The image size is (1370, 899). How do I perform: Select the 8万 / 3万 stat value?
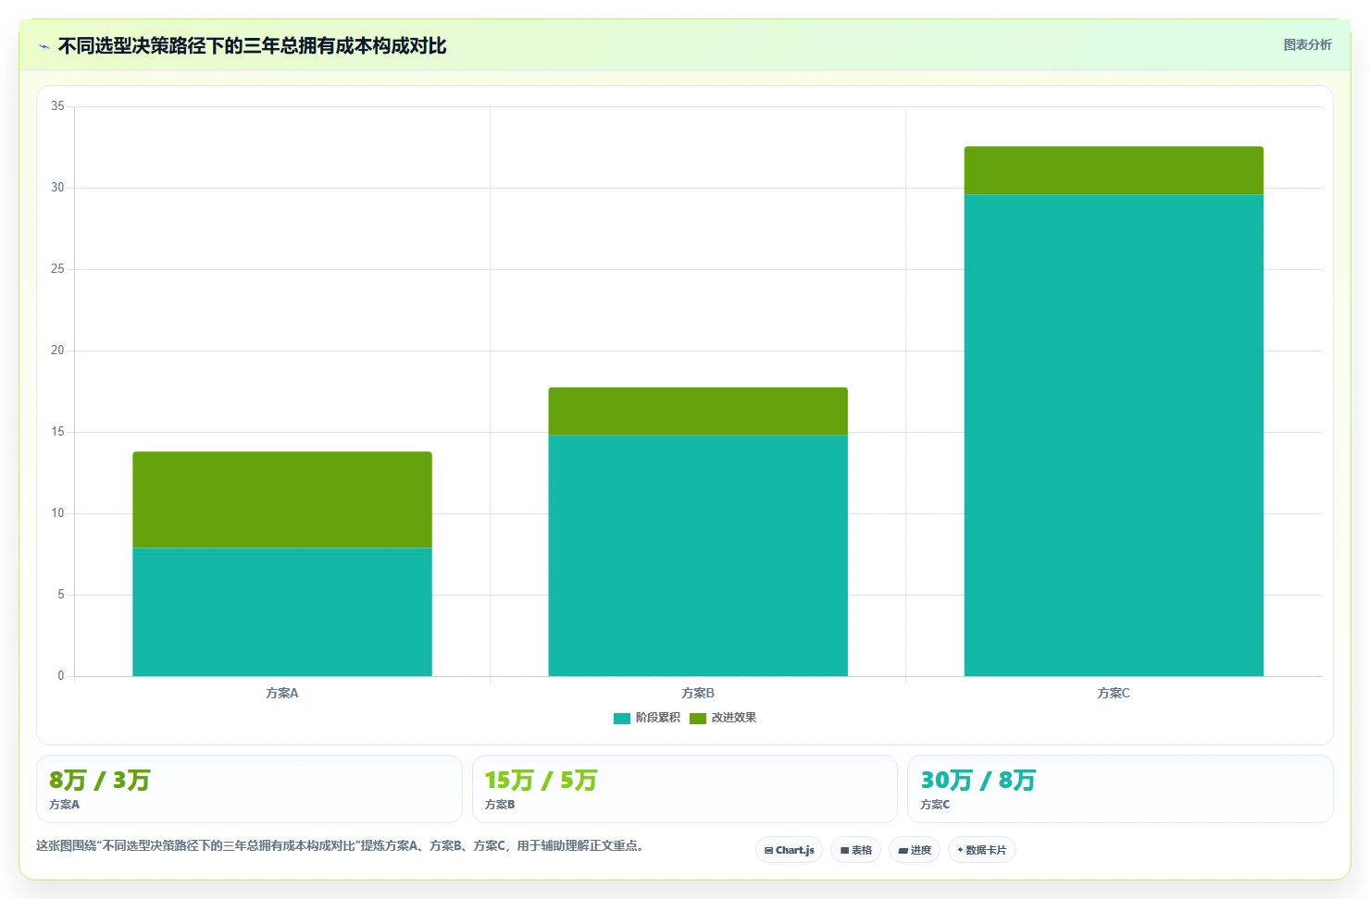click(99, 781)
